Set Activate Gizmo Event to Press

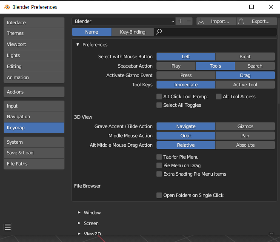tap(186, 75)
